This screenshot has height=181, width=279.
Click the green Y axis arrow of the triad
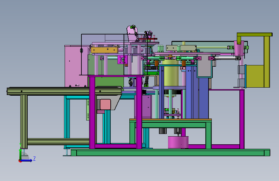20,154
